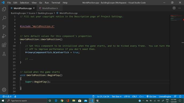184x103 pixels.
Task: Open network status in system tray
Action: 155,101
